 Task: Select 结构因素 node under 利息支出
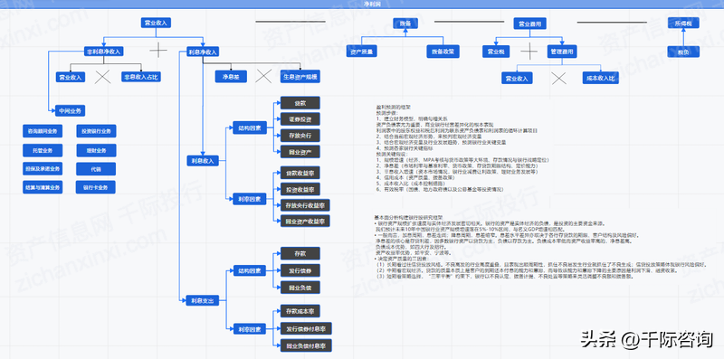click(x=250, y=270)
